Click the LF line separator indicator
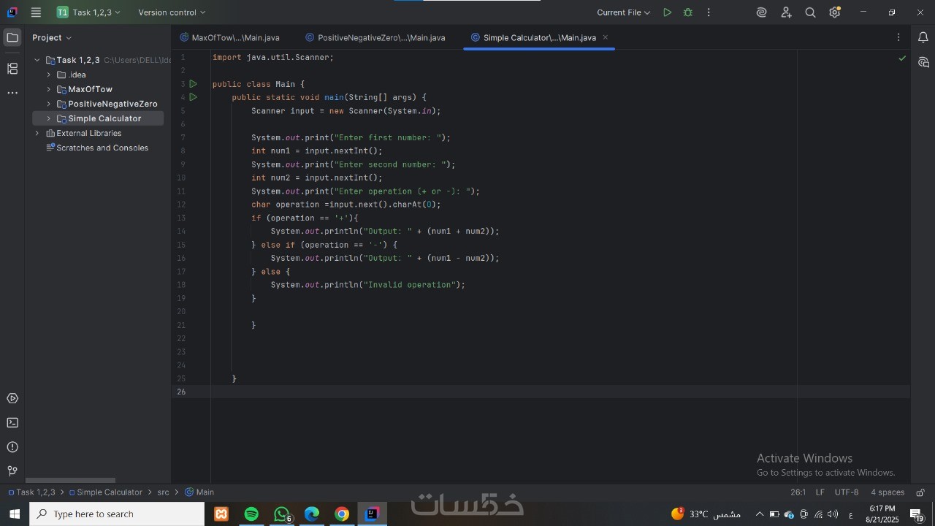The image size is (935, 526). coord(820,492)
